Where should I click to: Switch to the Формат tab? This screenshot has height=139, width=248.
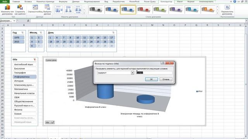tap(191, 2)
